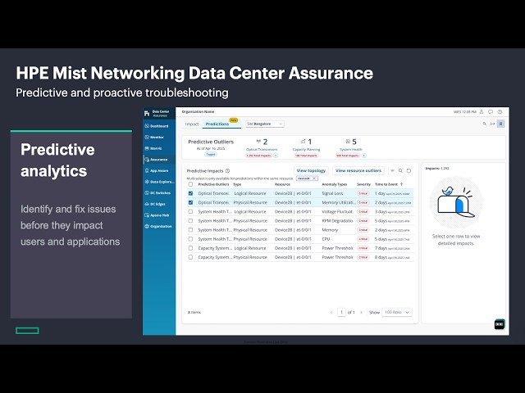Go to the previous page arrow
Image resolution: width=525 pixels, height=393 pixels.
click(x=331, y=312)
